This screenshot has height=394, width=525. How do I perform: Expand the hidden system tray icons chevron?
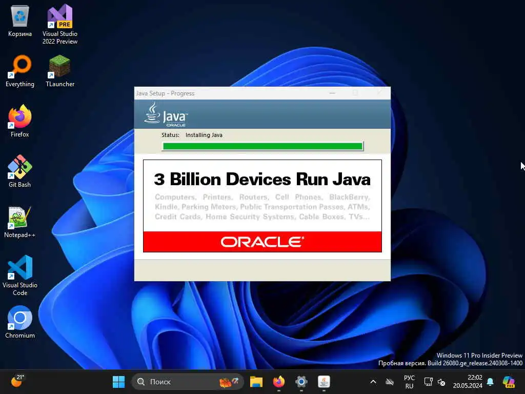[373, 382]
